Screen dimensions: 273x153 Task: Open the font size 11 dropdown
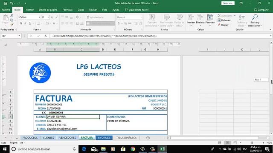tap(48, 17)
